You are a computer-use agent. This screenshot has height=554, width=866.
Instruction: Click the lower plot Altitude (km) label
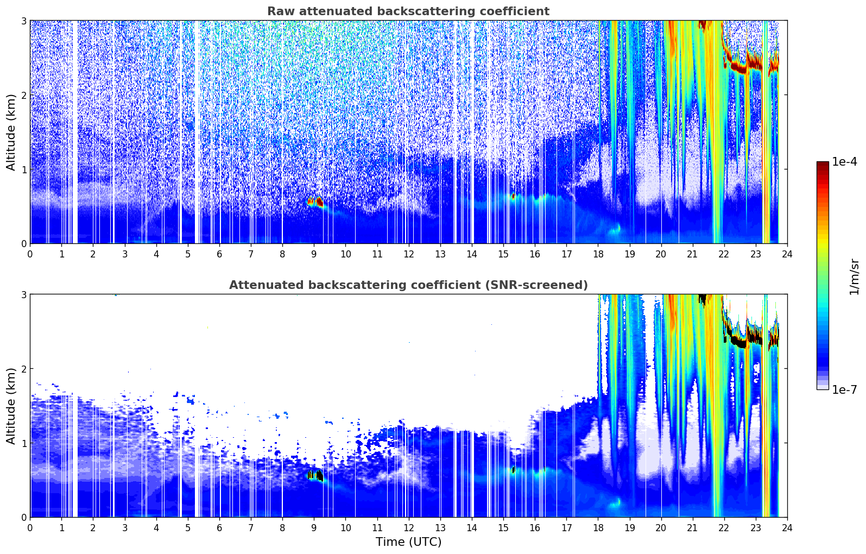[x=11, y=406]
